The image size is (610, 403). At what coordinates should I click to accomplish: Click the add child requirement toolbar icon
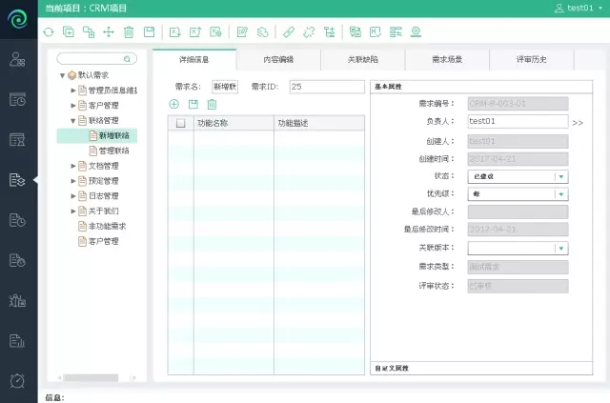pos(89,31)
